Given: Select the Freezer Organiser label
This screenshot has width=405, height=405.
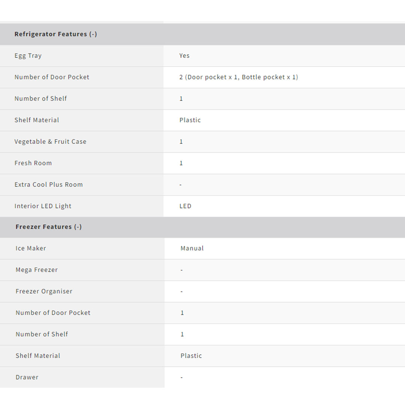Looking at the screenshot, I should pos(44,291).
